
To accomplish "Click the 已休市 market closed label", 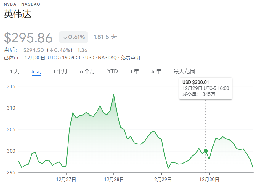I will [12, 57].
